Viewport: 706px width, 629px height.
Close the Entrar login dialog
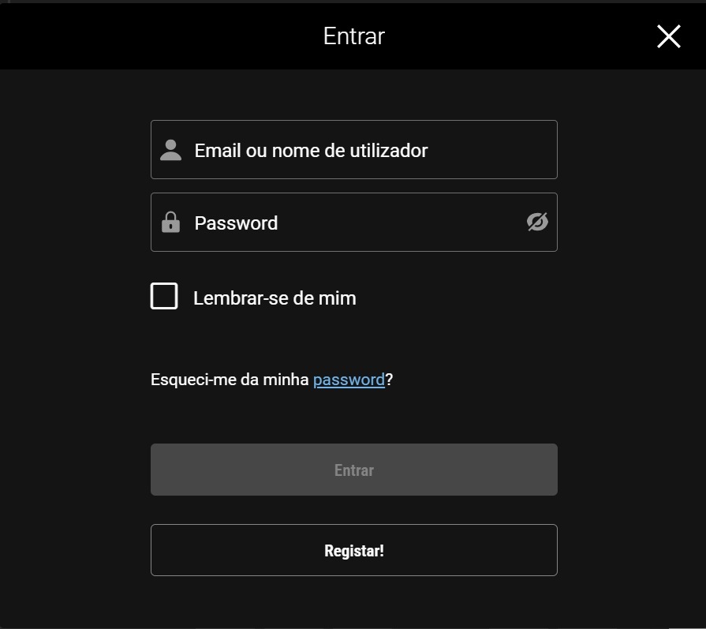668,36
